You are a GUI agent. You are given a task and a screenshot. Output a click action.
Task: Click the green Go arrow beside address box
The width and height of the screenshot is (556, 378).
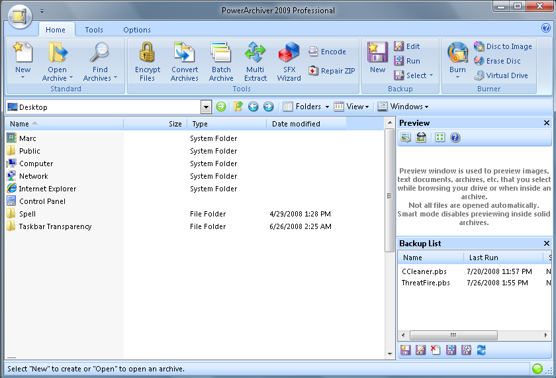coord(221,107)
